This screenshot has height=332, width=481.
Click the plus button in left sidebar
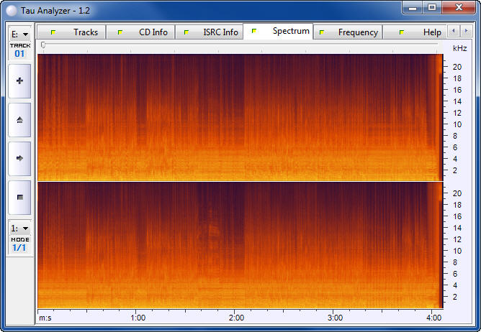(19, 81)
